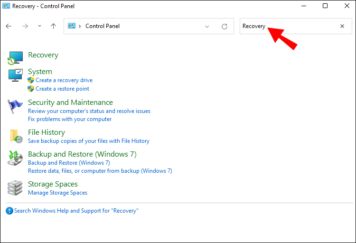Click the Storage Spaces drives icon
Image resolution: width=356 pixels, height=243 pixels.
pos(15,188)
